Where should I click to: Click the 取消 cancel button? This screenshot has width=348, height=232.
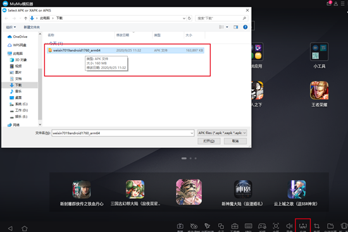pyautogui.click(x=235, y=141)
